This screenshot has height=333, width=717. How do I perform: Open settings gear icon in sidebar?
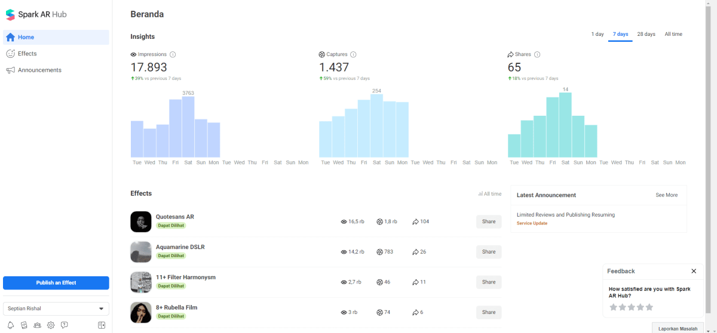click(51, 325)
